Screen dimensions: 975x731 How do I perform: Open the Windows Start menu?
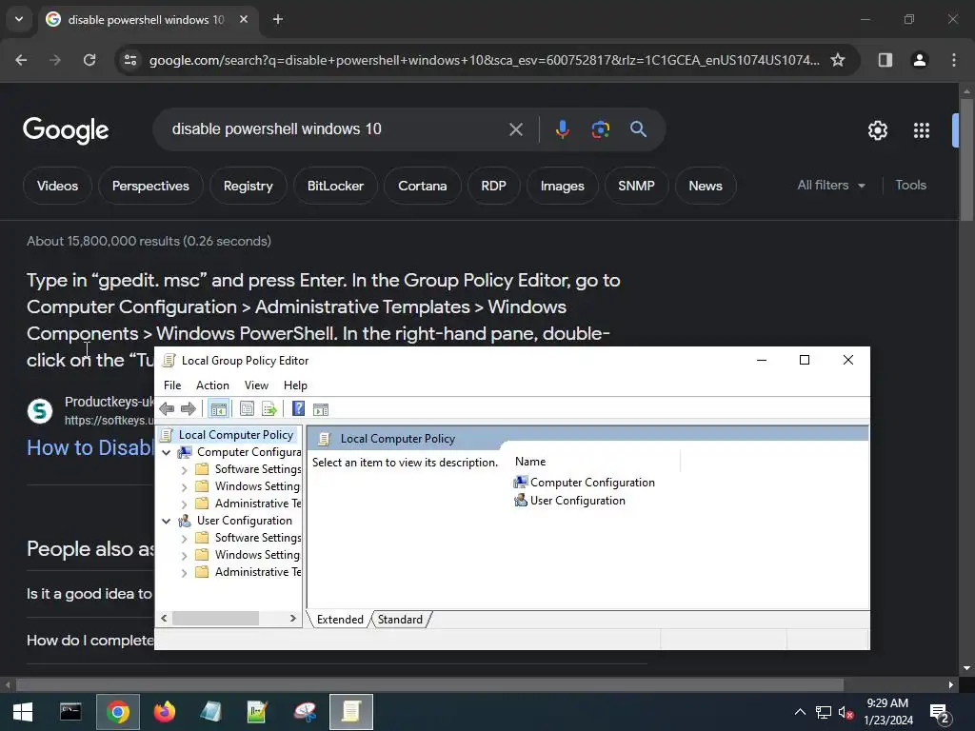(x=23, y=712)
